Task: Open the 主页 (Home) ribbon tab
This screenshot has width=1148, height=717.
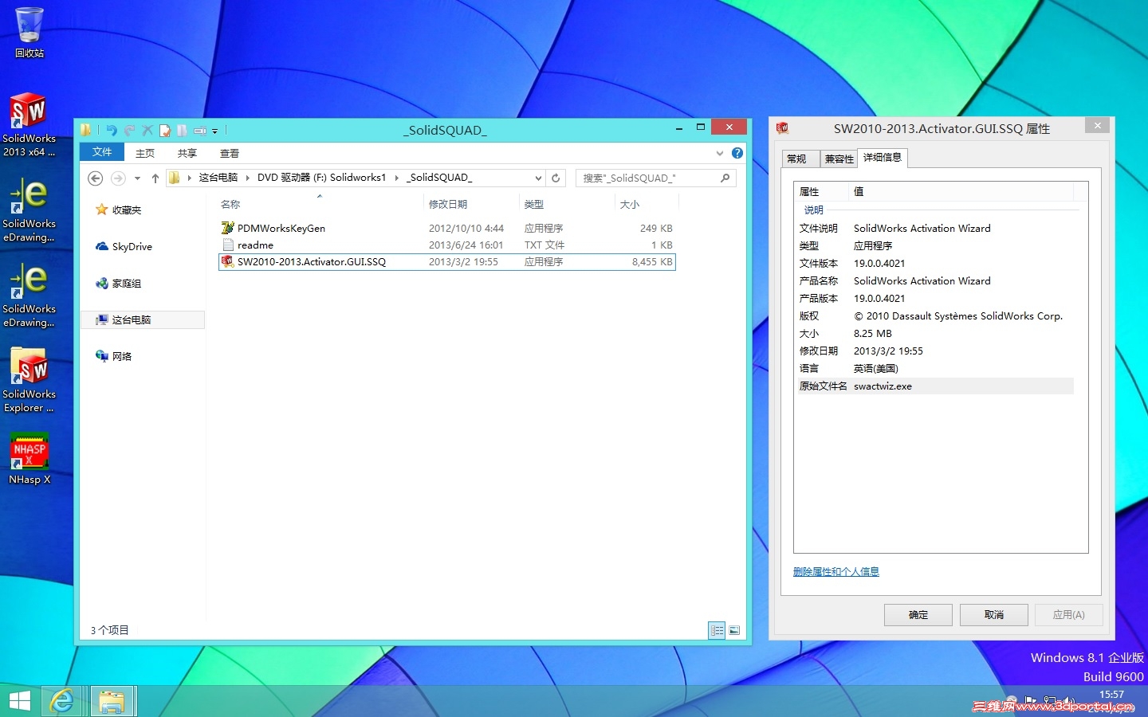Action: (x=145, y=153)
